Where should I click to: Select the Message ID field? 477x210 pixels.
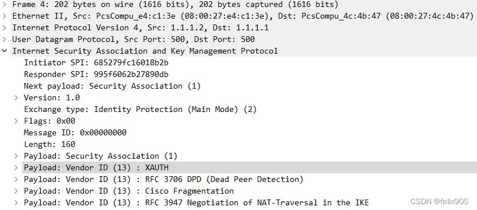pyautogui.click(x=75, y=132)
